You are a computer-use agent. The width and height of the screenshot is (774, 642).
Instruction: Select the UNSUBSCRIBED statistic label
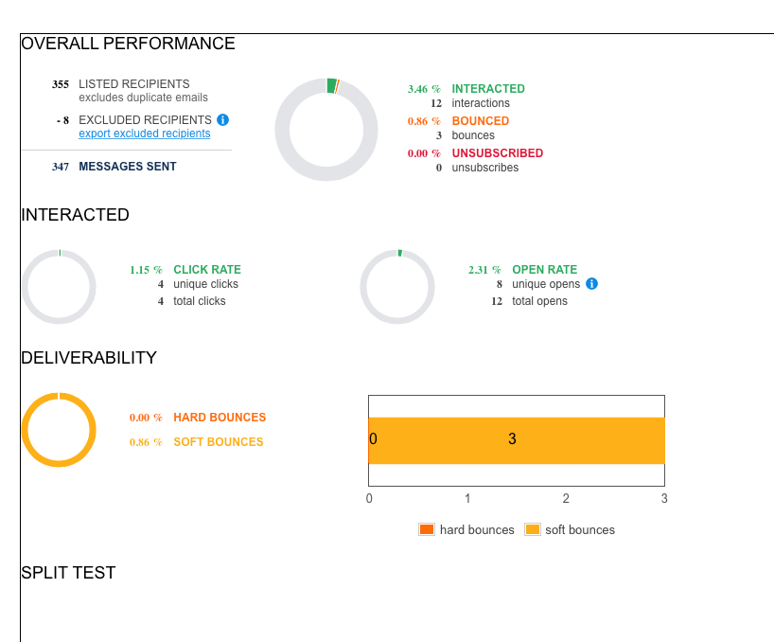[497, 153]
